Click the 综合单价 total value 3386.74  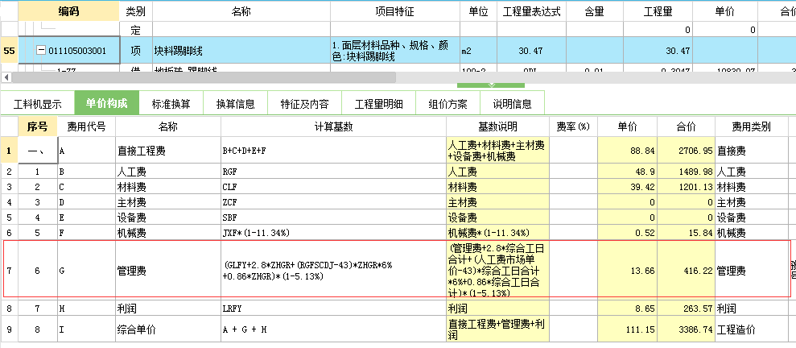point(686,329)
